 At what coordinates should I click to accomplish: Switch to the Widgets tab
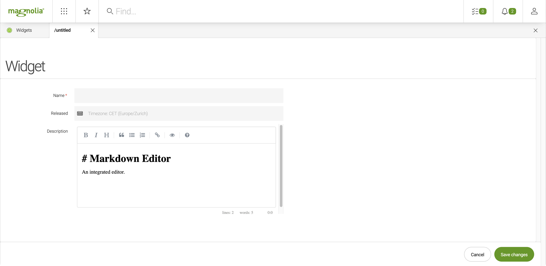(x=24, y=30)
